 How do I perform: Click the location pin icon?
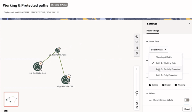pos(137,53)
